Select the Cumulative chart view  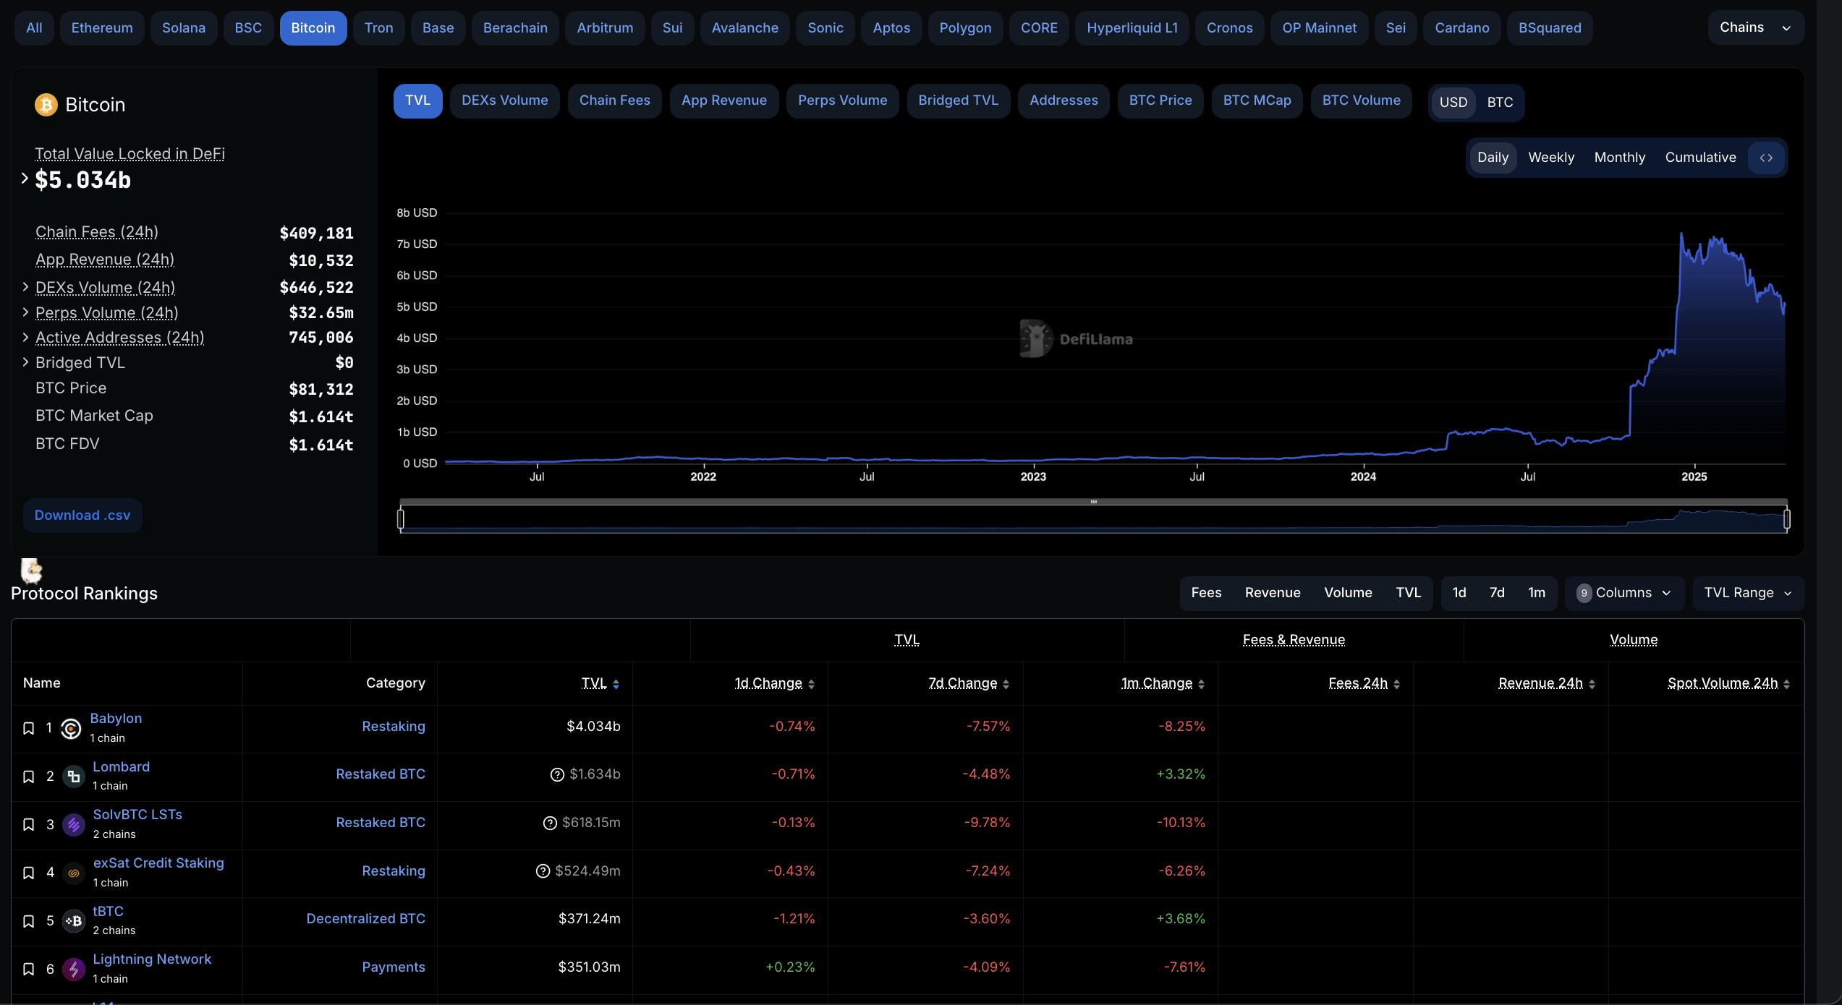point(1700,158)
